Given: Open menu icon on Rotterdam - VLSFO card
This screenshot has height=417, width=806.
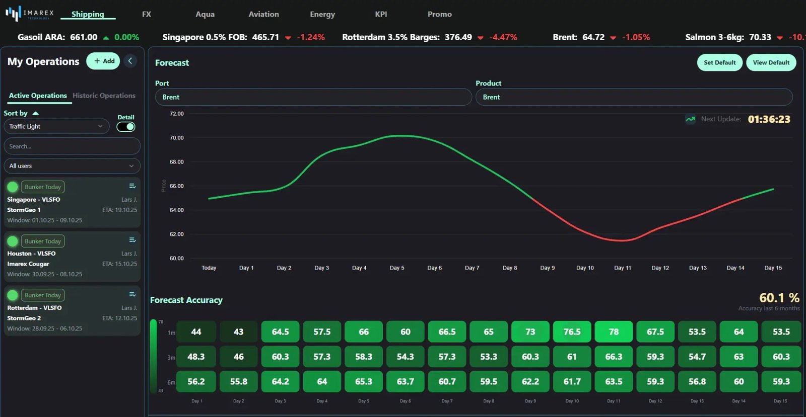Looking at the screenshot, I should (x=132, y=294).
